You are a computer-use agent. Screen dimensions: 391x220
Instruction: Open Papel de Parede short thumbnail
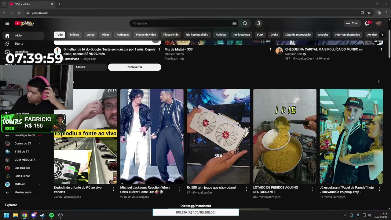tap(351, 136)
